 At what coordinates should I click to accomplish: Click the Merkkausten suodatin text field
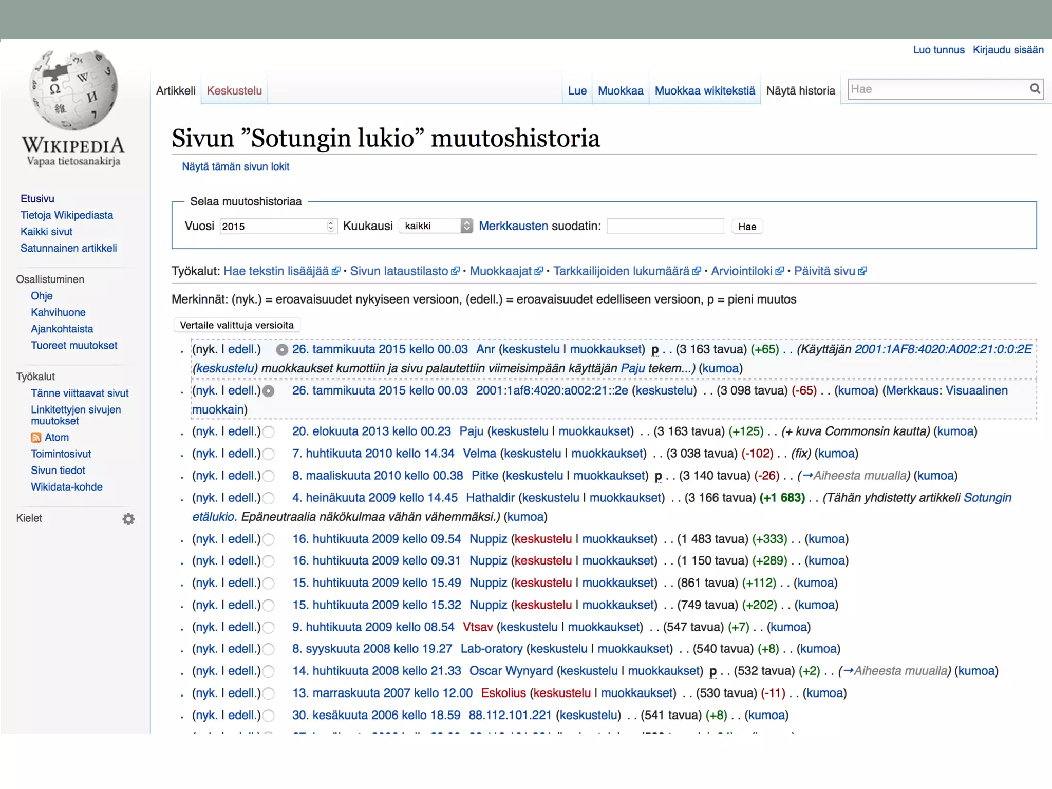point(665,226)
